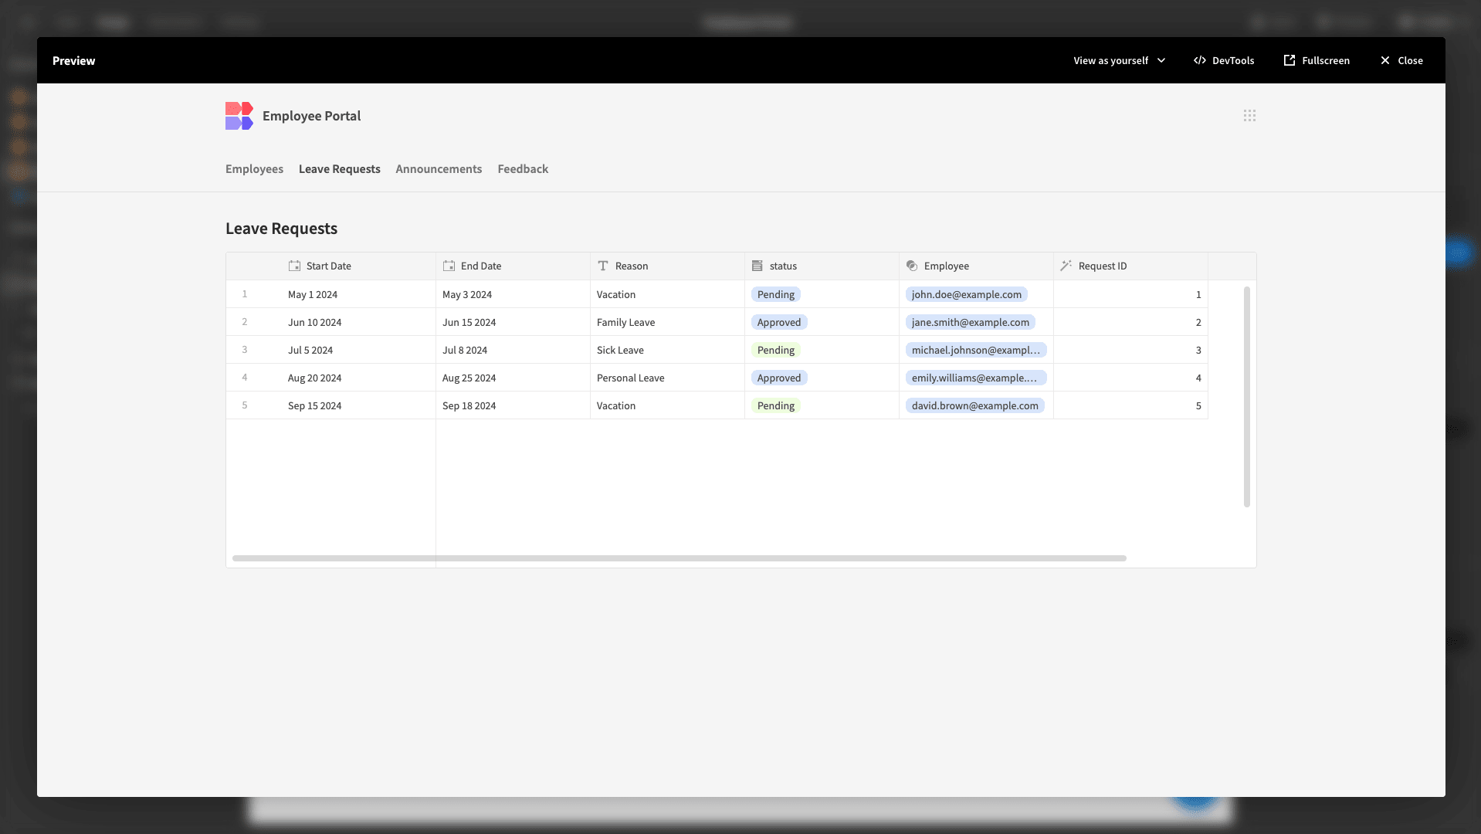The image size is (1481, 834).
Task: Click the table's horizontal scrollbar
Action: (x=679, y=558)
